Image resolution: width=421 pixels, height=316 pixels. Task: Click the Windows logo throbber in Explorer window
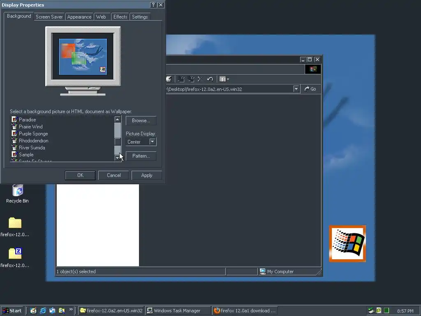point(313,69)
